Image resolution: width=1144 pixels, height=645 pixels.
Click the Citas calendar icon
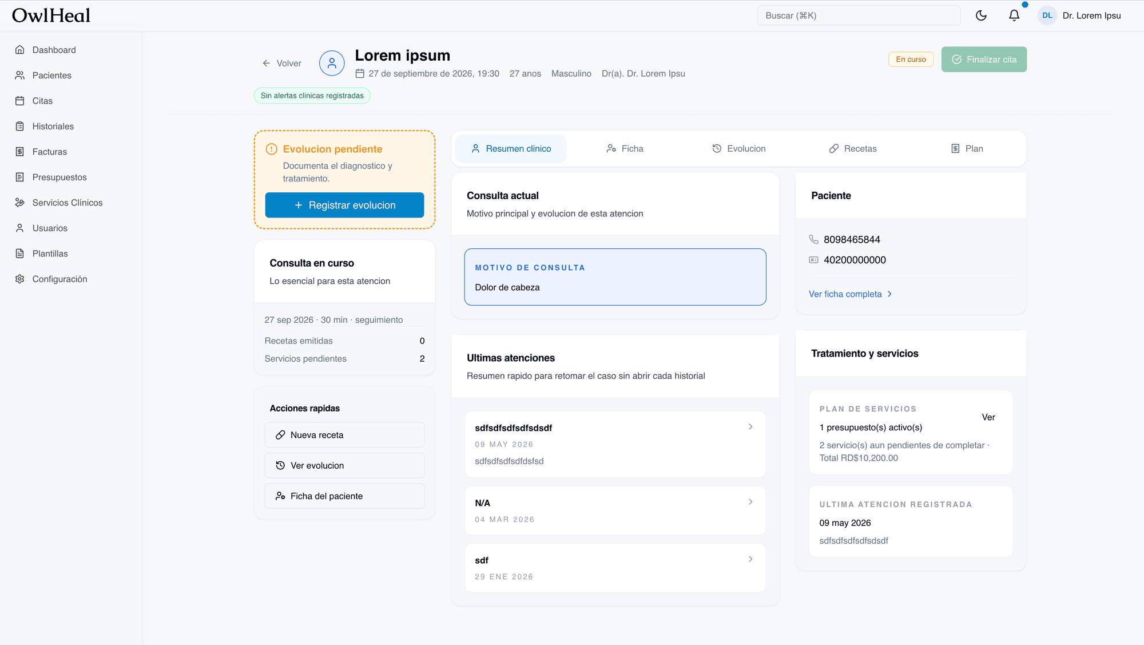pos(20,101)
